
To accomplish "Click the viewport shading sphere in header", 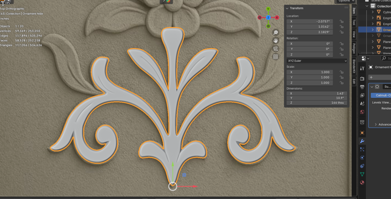I will (x=168, y=1).
